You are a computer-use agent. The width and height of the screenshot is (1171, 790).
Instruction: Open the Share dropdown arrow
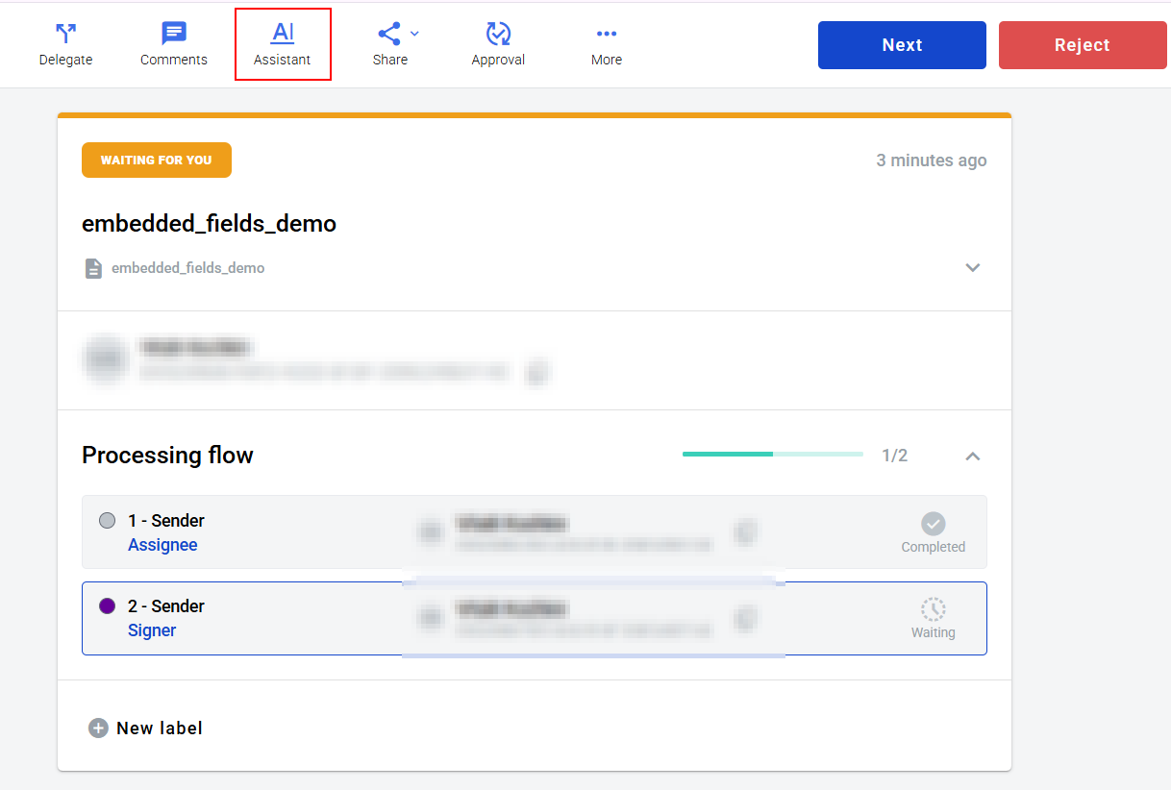(x=414, y=34)
